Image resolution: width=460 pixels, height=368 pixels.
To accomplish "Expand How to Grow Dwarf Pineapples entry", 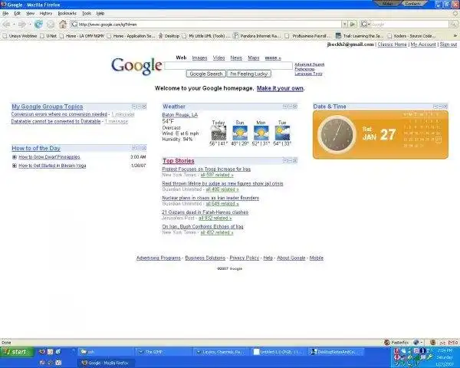I will coord(15,157).
